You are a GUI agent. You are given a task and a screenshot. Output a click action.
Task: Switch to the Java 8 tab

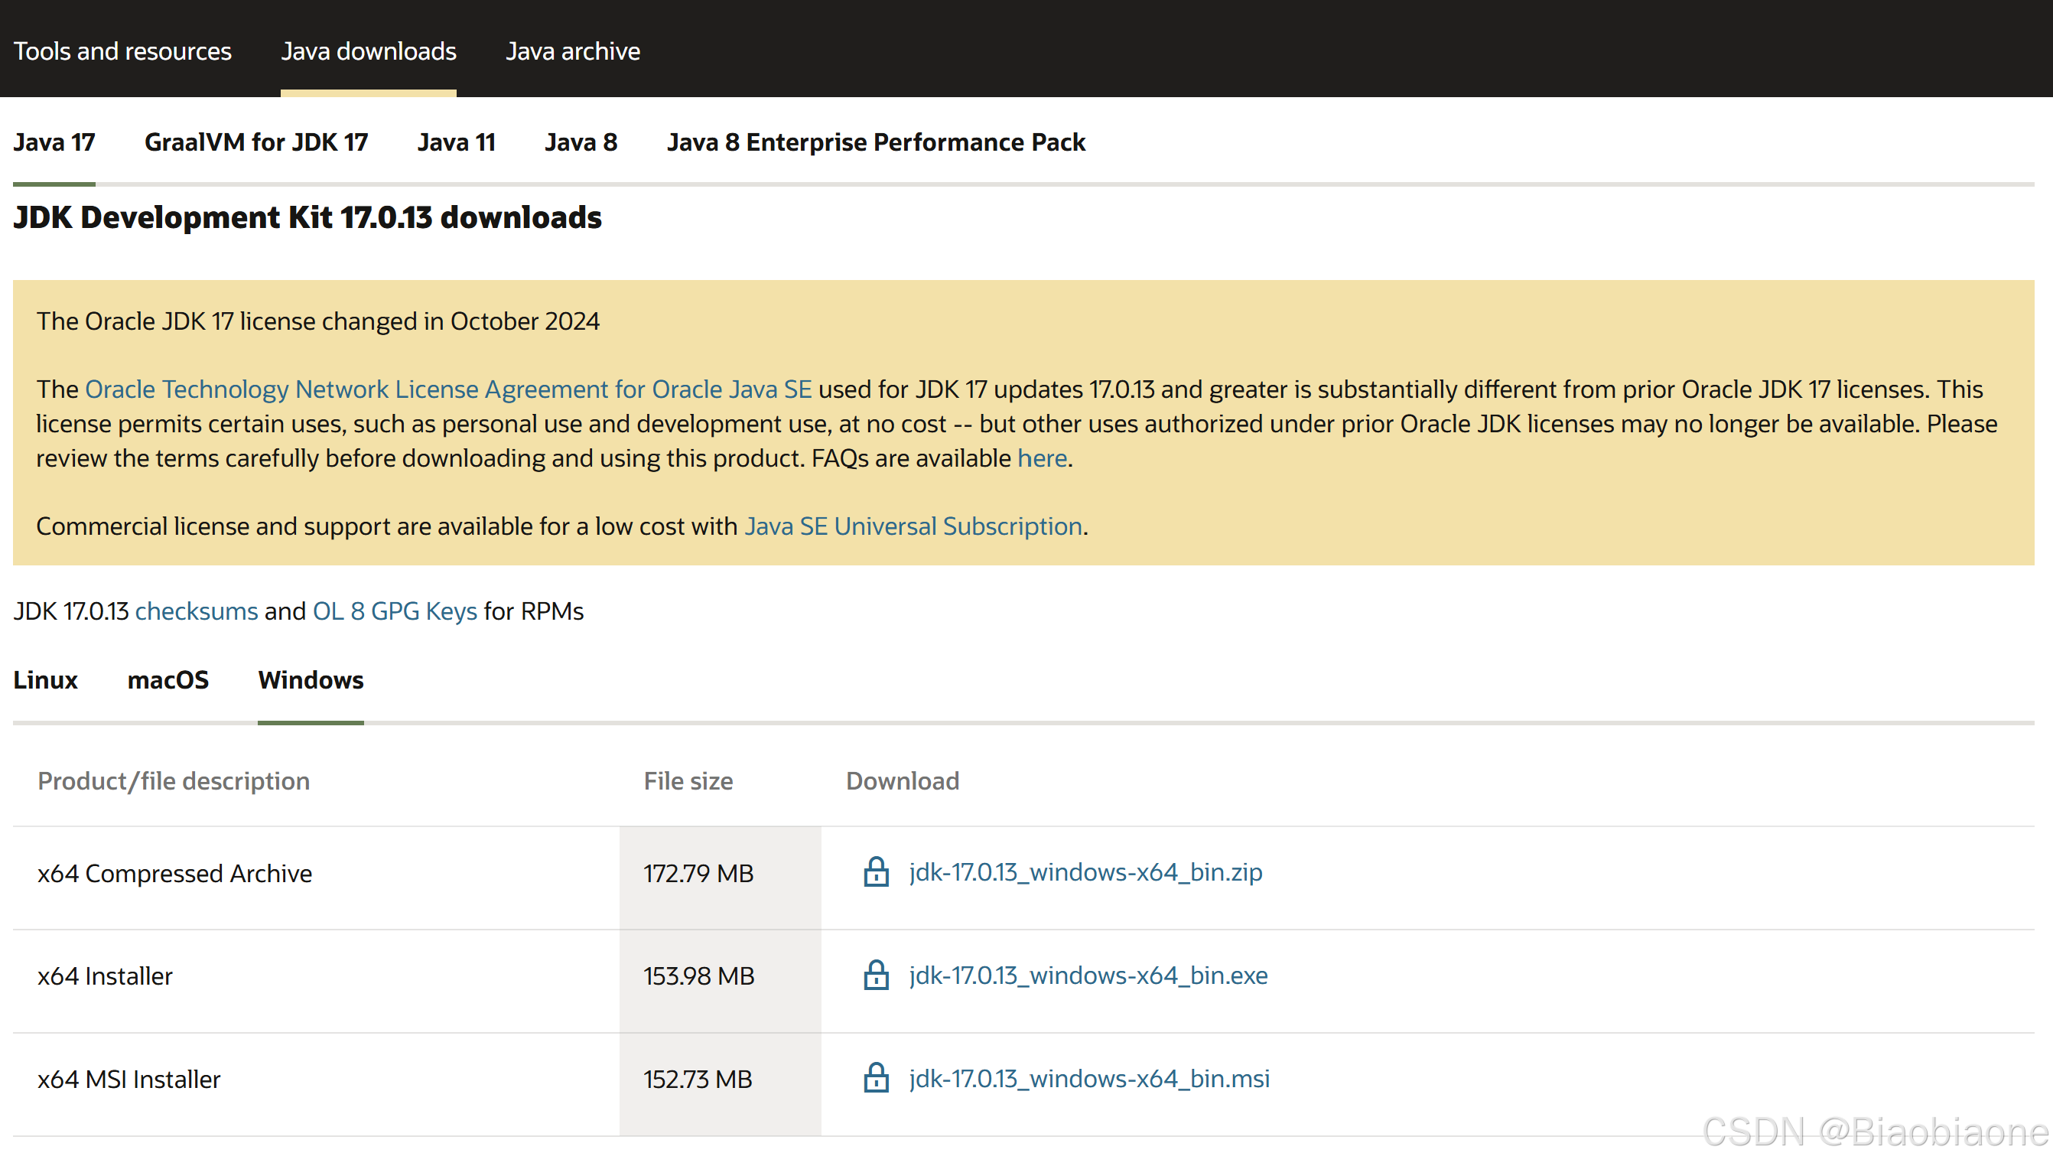[581, 142]
